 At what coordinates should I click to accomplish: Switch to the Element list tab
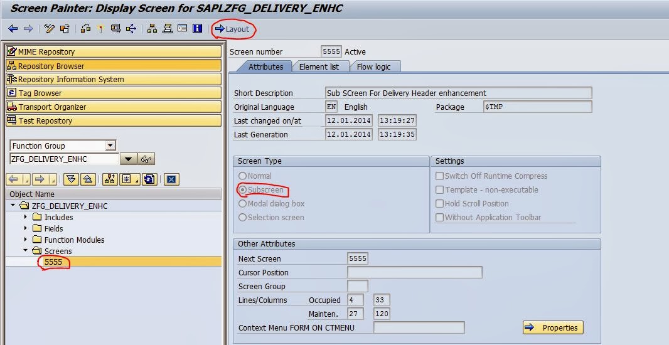click(319, 66)
